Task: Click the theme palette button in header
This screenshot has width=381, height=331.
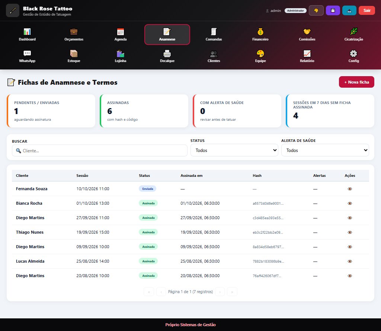Action: coord(316,10)
